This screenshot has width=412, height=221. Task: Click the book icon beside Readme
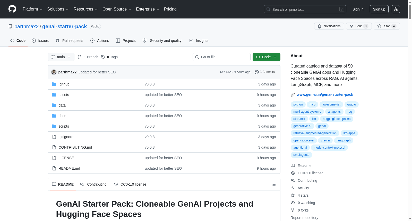(293, 166)
